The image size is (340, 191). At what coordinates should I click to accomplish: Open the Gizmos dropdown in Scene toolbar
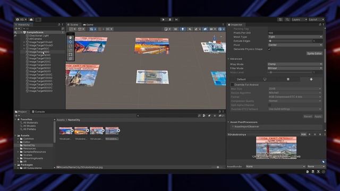(222, 29)
